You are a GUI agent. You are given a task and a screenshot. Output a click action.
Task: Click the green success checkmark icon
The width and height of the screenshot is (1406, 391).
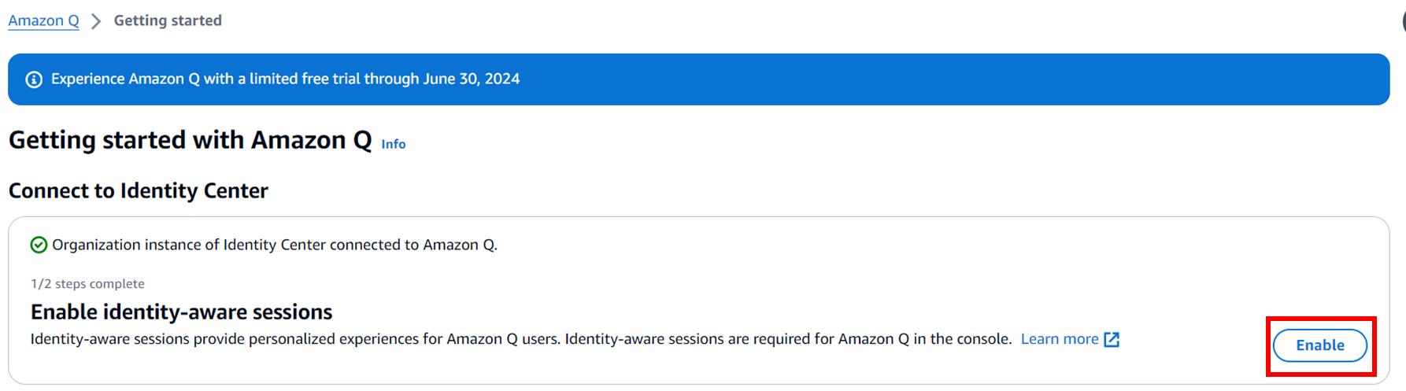39,245
